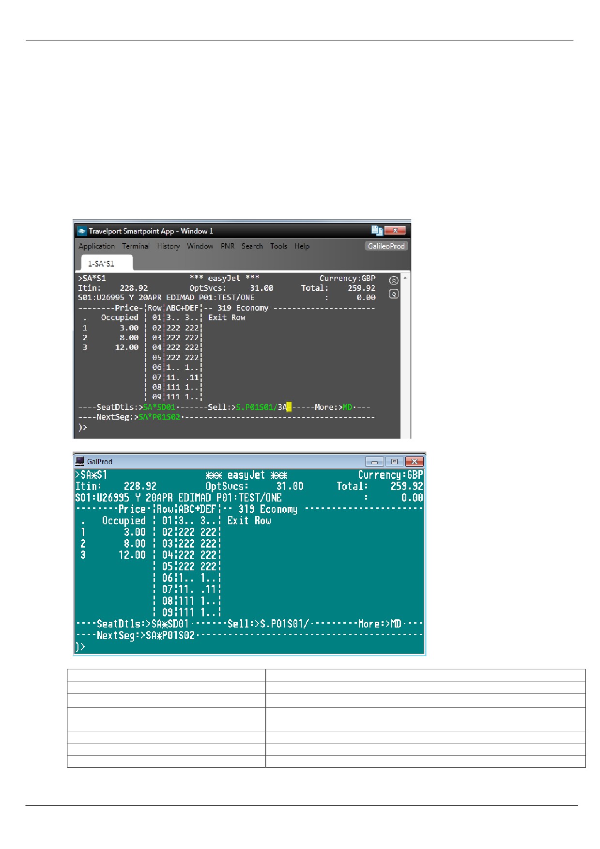Click the GalileoProd button
Image resolution: width=600 pixels, height=849 pixels.
click(x=386, y=246)
